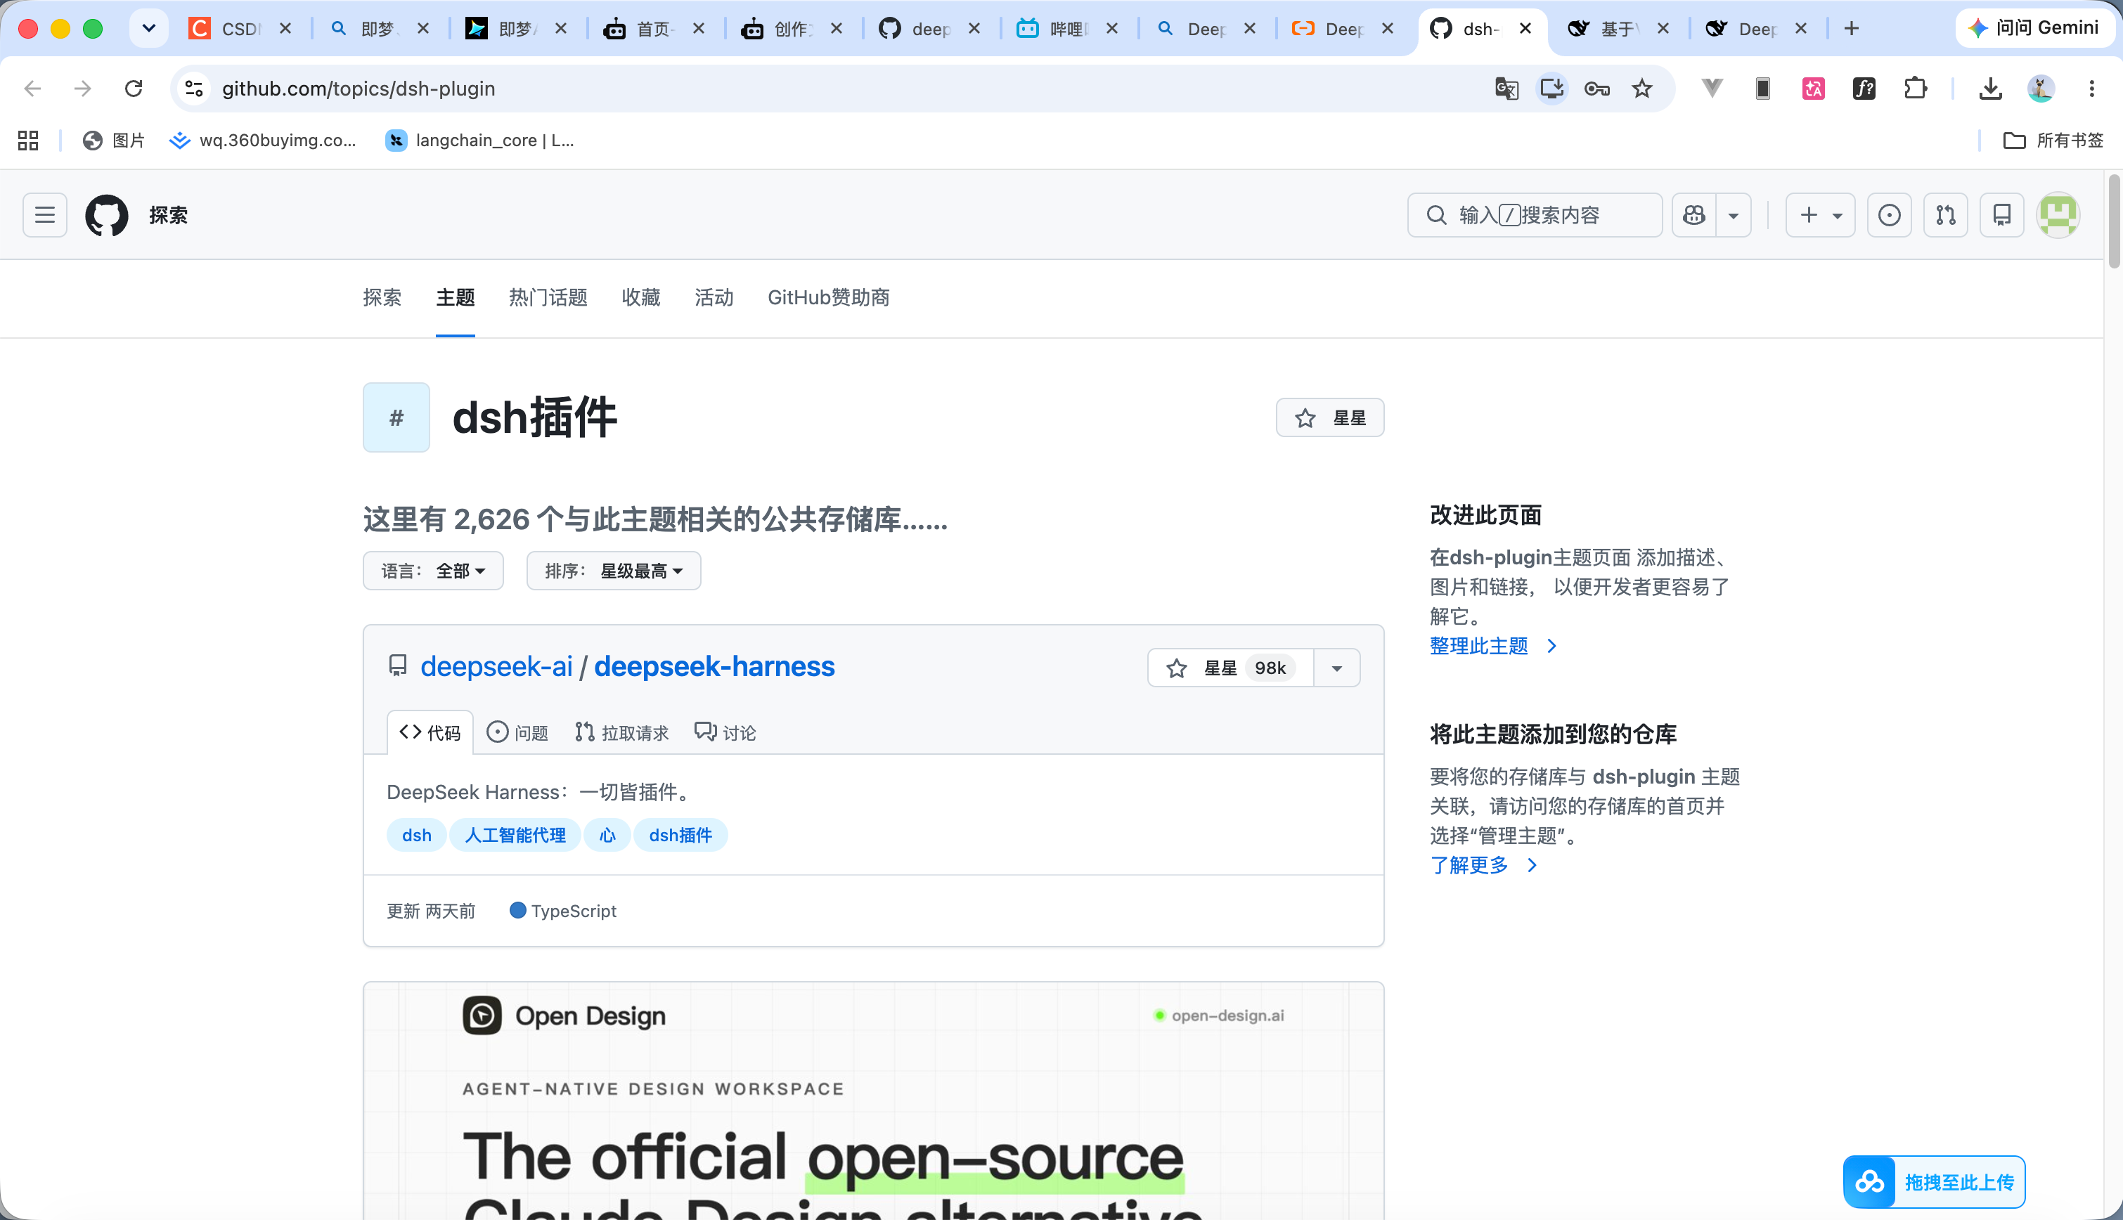Reload the page

click(134, 88)
